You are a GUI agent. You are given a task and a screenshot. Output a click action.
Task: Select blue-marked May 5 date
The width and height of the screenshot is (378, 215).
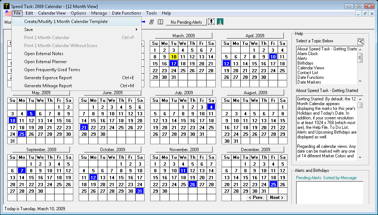pyautogui.click(x=31, y=114)
